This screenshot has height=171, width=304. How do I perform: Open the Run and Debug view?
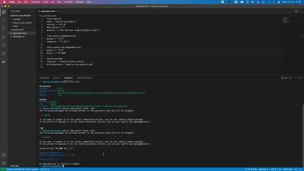4,37
